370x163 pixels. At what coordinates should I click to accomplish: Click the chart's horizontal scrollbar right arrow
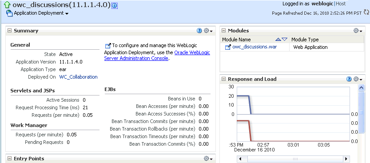pos(346,159)
